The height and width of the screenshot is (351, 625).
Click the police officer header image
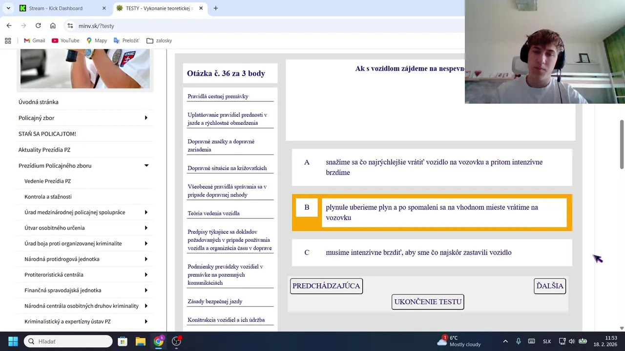click(x=85, y=68)
